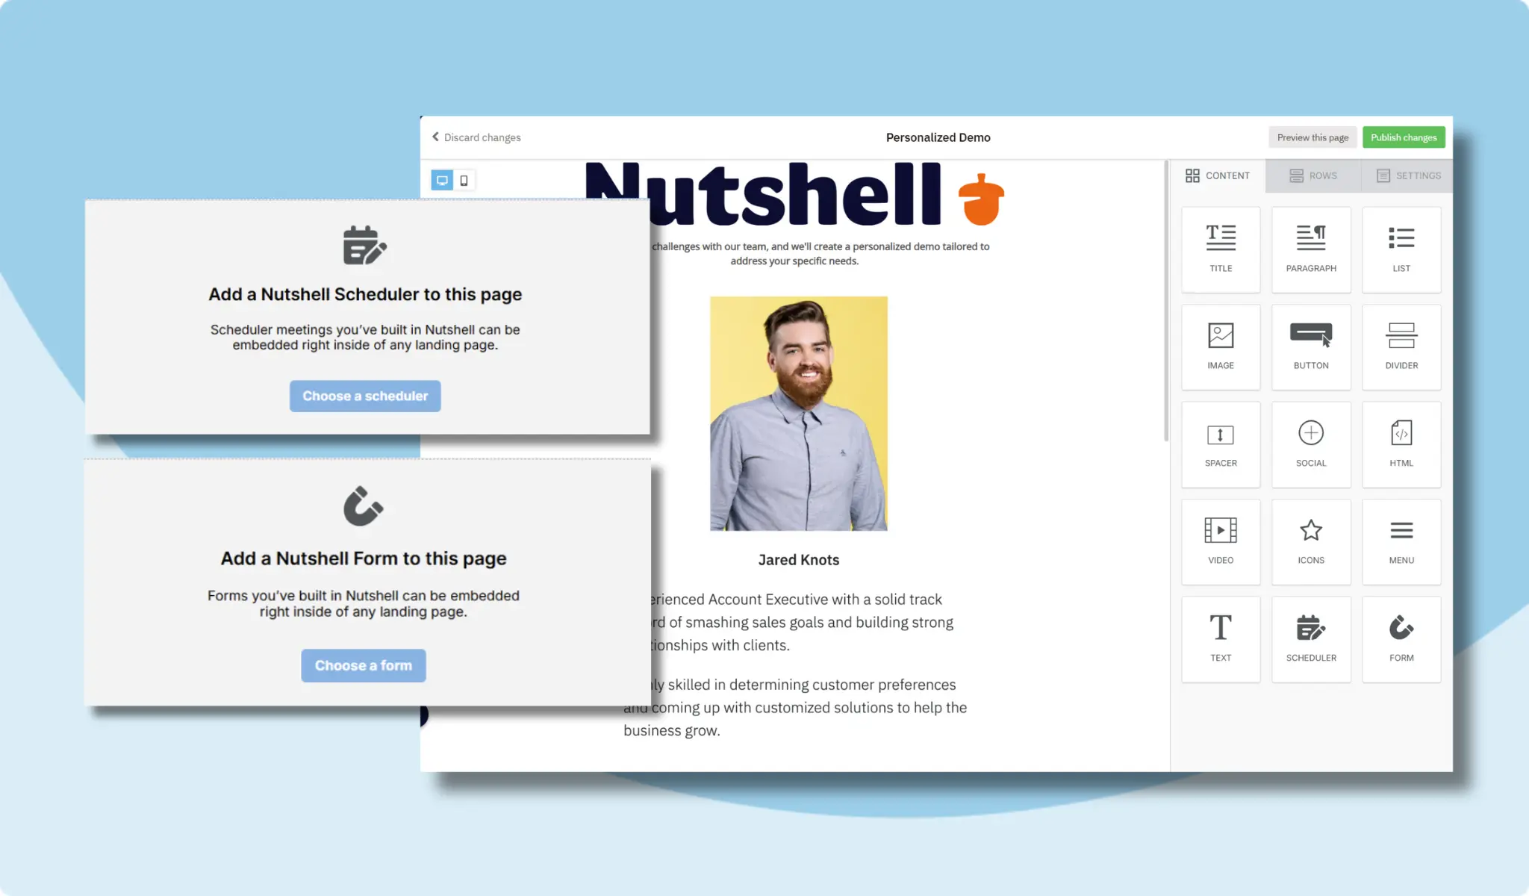Add a Video block to the page
The height and width of the screenshot is (896, 1529).
coord(1221,541)
